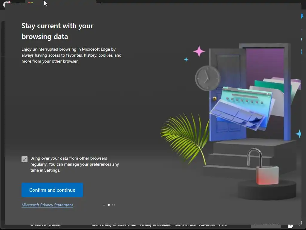This screenshot has width=306, height=230.
Task: Click the Confirm and continue button
Action: (52, 190)
